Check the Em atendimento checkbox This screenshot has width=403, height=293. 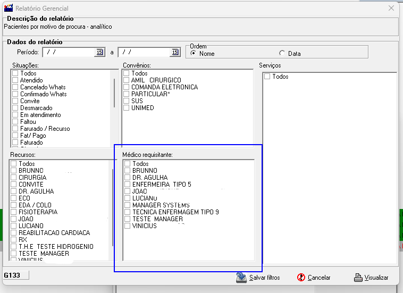coord(15,115)
